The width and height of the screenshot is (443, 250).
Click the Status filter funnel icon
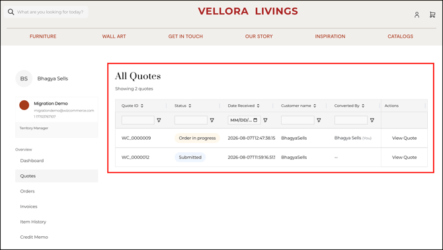tap(212, 120)
